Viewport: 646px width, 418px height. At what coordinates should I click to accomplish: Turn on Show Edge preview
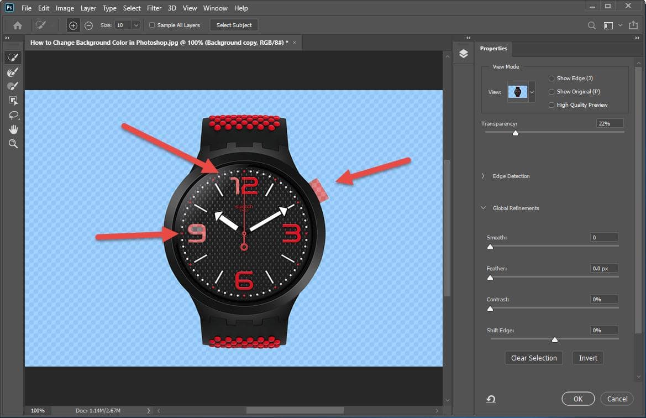click(552, 78)
